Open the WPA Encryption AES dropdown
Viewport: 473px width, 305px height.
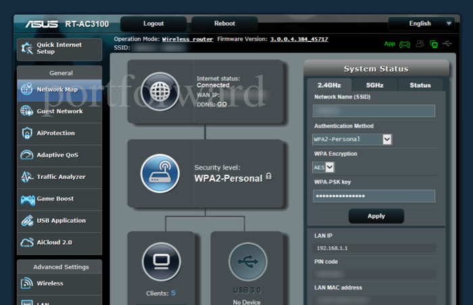tap(324, 167)
